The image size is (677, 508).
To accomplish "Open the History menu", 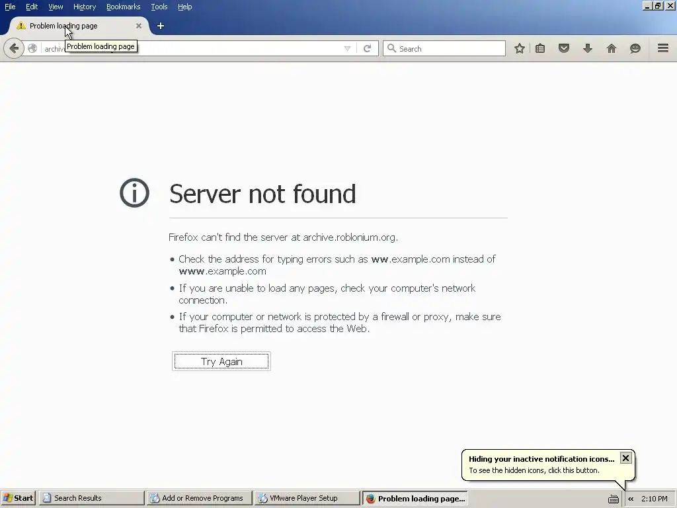I will point(85,7).
